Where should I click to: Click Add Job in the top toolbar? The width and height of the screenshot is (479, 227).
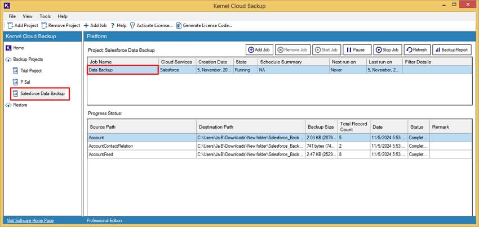95,26
